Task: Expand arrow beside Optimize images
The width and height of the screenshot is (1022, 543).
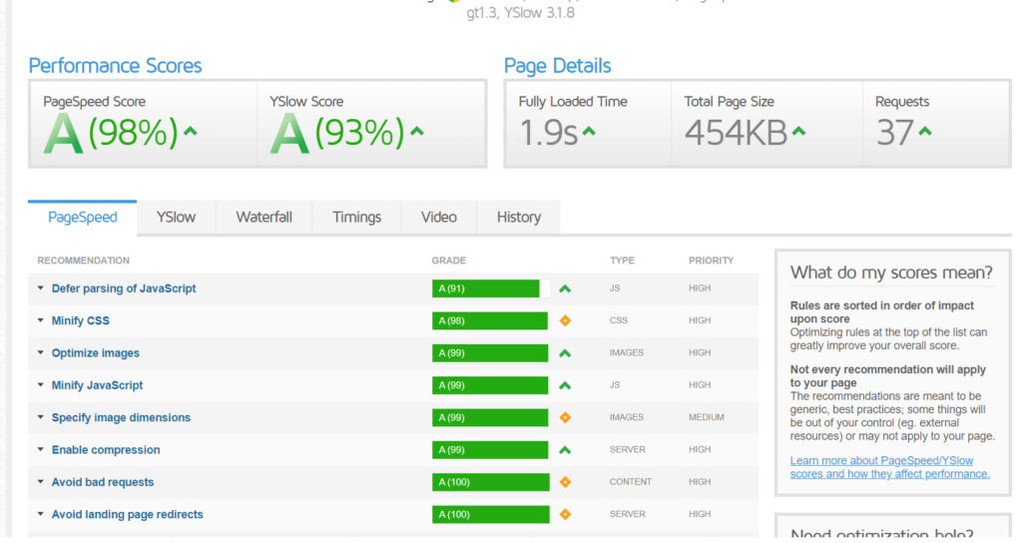Action: click(x=40, y=352)
